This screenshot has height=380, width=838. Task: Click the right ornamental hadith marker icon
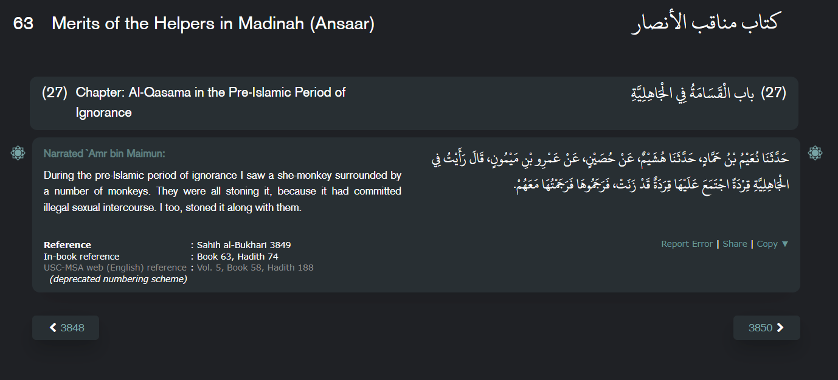pyautogui.click(x=815, y=153)
